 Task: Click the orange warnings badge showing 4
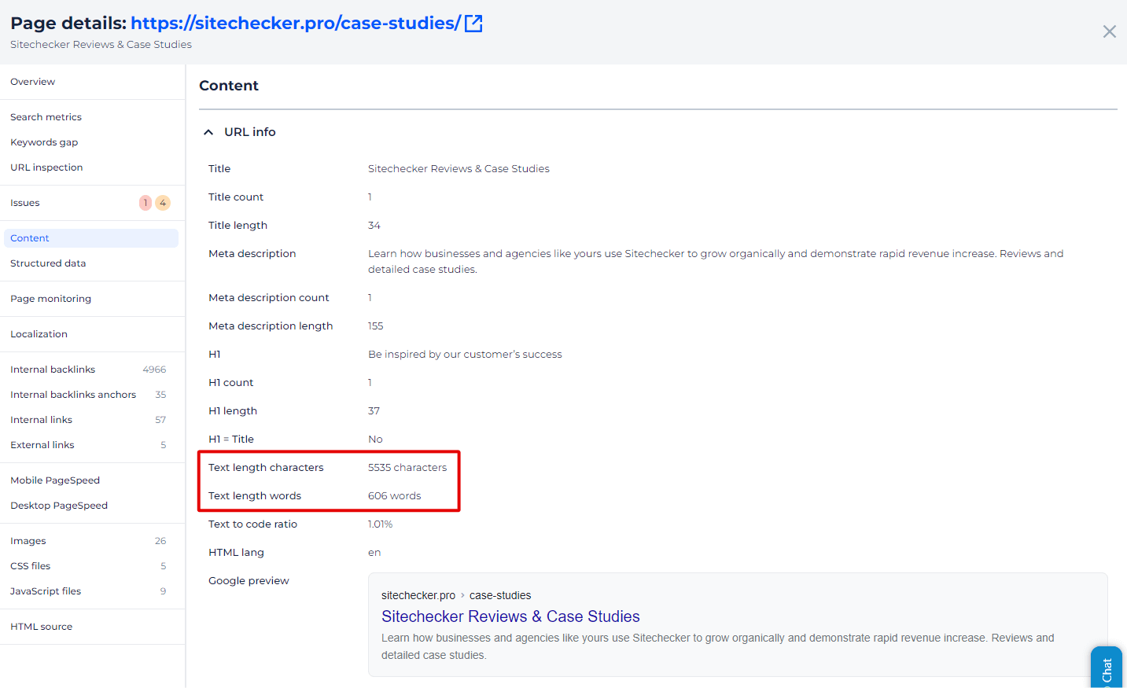pos(163,203)
